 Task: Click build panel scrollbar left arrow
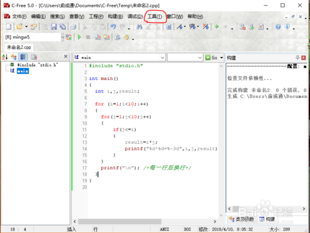pos(229,209)
